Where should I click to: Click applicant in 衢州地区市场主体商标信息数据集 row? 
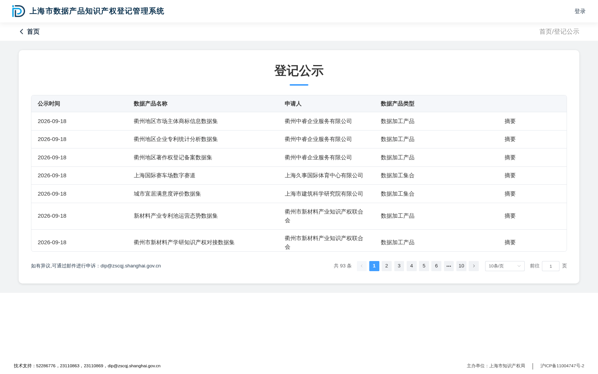(318, 121)
